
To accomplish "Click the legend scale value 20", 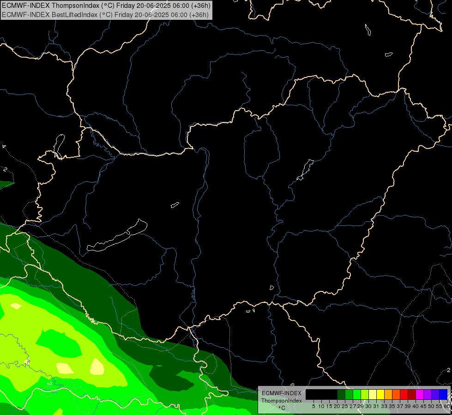I will 337,406.
